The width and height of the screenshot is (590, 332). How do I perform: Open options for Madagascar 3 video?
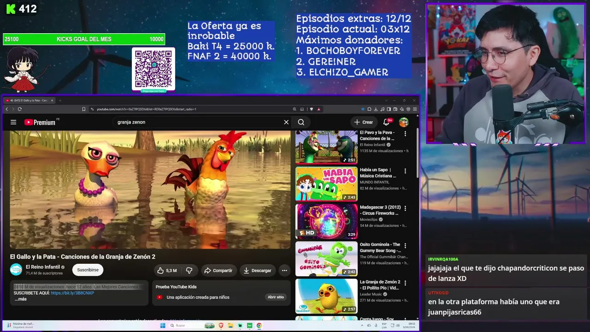(405, 208)
